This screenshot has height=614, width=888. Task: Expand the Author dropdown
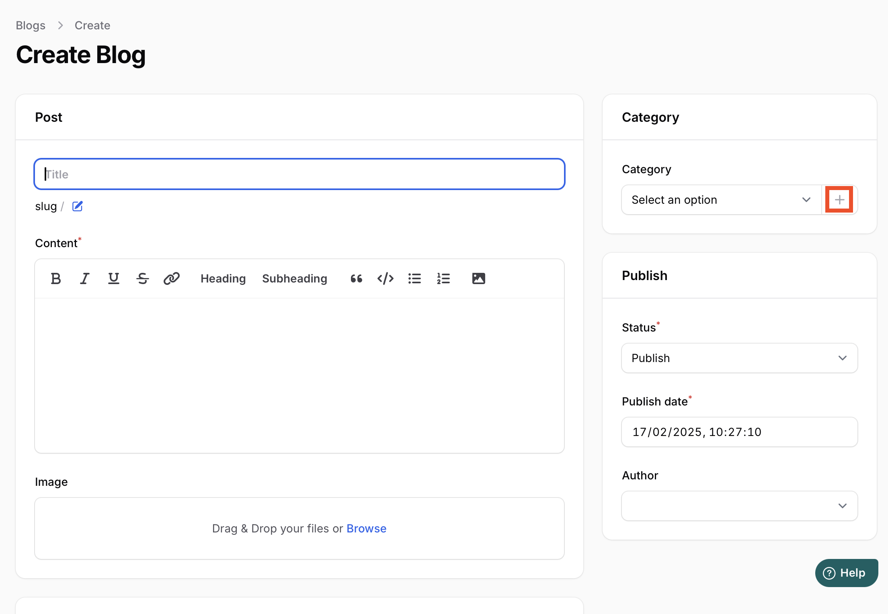pyautogui.click(x=739, y=506)
